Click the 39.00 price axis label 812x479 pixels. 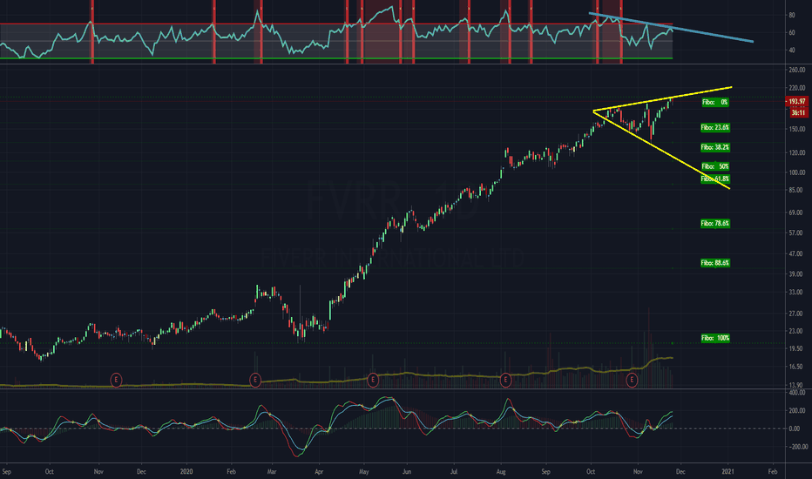coord(797,274)
